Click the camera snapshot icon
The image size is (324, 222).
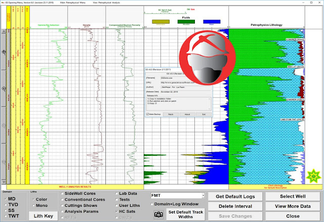click(158, 214)
